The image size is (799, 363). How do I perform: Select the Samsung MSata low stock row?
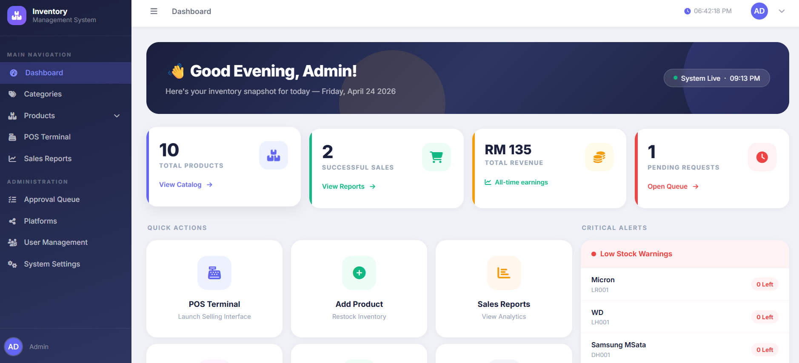point(685,349)
